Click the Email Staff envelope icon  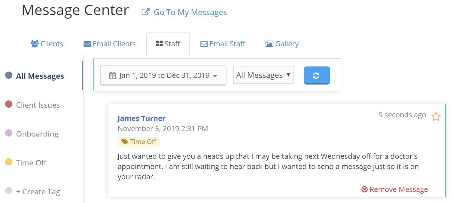[204, 44]
